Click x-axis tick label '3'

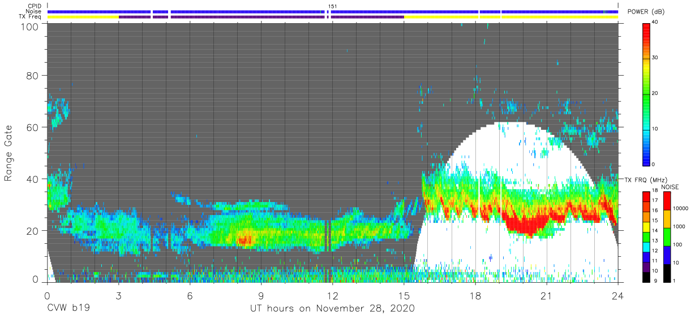pyautogui.click(x=118, y=296)
